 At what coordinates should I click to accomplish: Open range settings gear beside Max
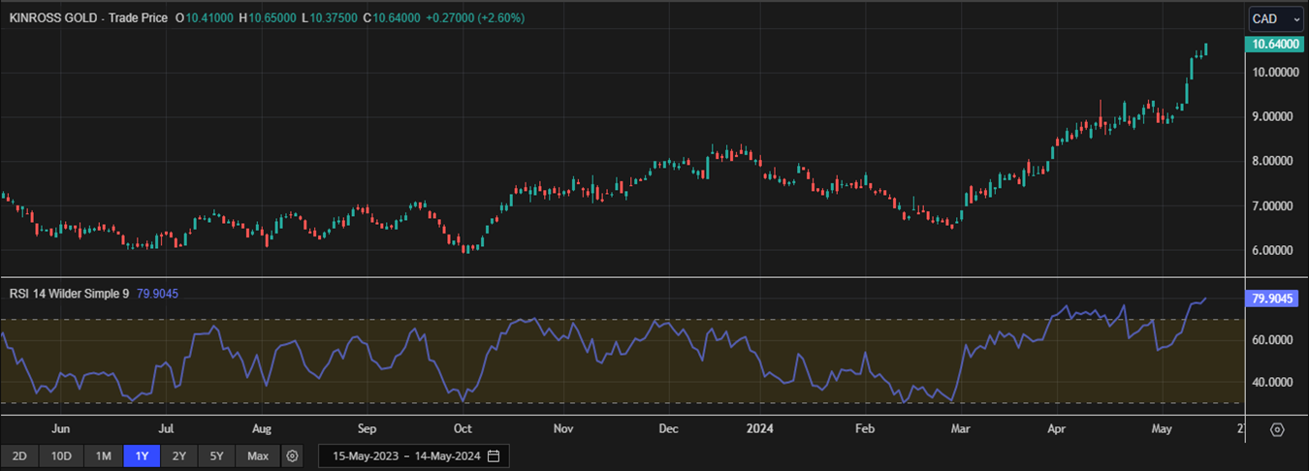click(294, 455)
